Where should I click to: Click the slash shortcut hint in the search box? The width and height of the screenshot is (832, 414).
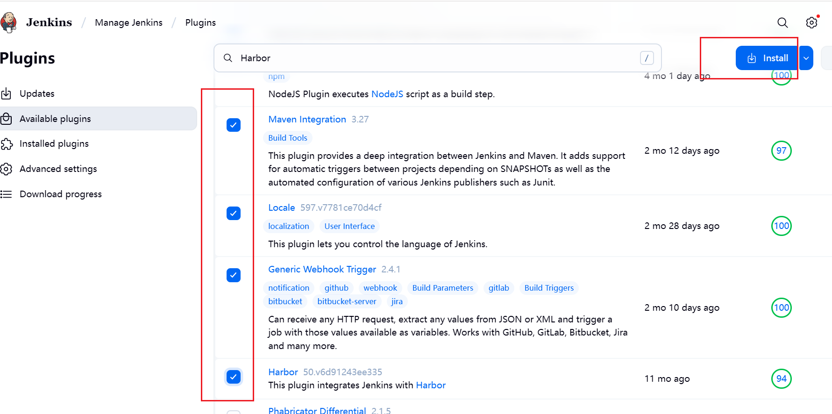coord(647,58)
